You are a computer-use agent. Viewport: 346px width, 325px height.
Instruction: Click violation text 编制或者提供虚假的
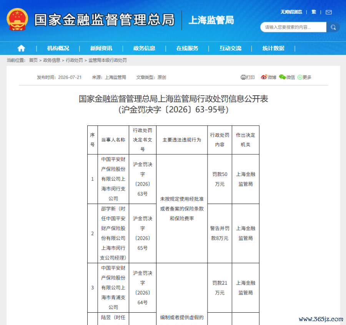click(182, 317)
